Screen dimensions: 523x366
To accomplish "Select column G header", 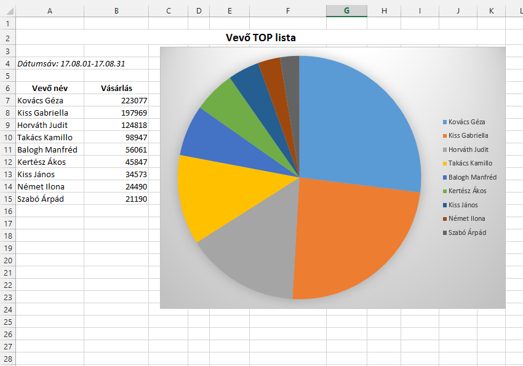I will (x=346, y=10).
